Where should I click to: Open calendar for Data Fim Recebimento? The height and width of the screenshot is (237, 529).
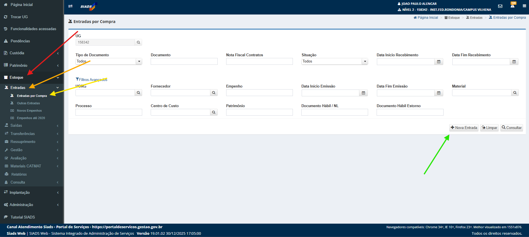[x=514, y=62]
